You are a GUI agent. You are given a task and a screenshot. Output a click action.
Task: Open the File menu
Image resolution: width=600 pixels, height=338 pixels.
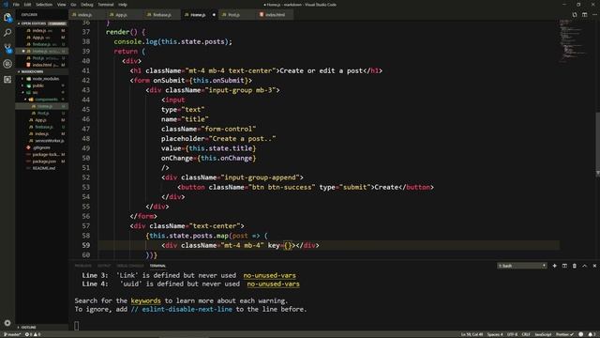coord(16,5)
